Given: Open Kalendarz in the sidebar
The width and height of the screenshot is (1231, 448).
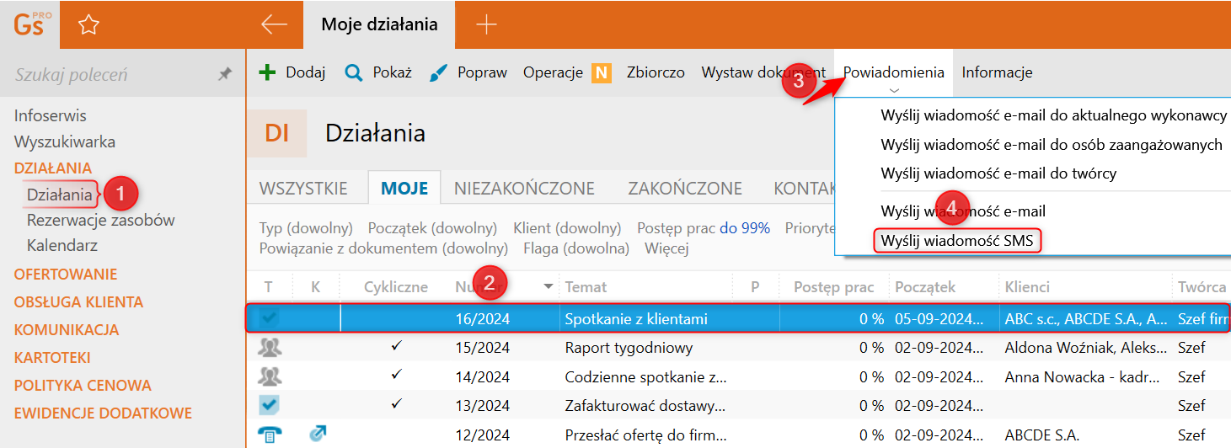Looking at the screenshot, I should coord(62,246).
